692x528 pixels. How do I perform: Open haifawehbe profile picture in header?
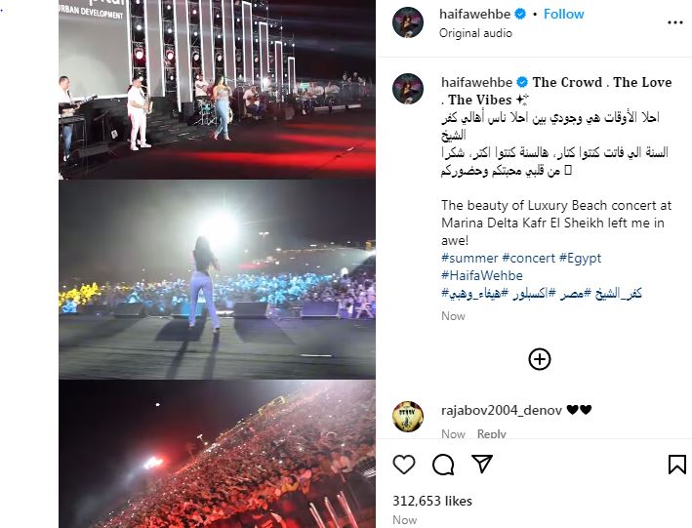point(408,22)
